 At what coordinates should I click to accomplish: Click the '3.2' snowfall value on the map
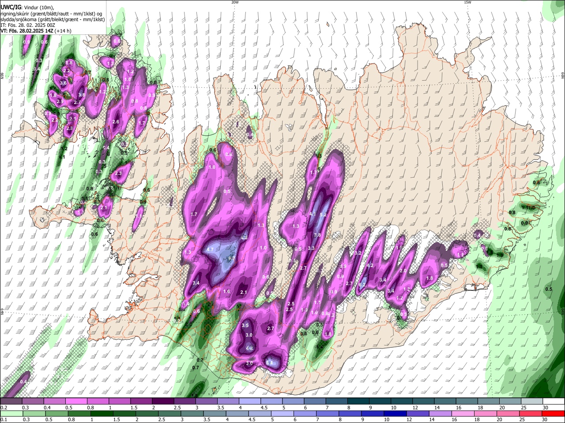tap(358, 253)
